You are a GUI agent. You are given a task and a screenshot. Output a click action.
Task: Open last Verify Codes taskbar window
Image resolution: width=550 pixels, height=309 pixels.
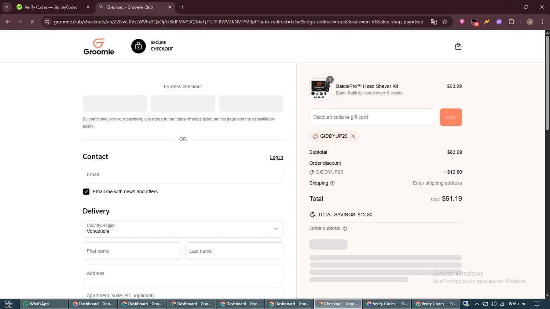[x=436, y=304]
